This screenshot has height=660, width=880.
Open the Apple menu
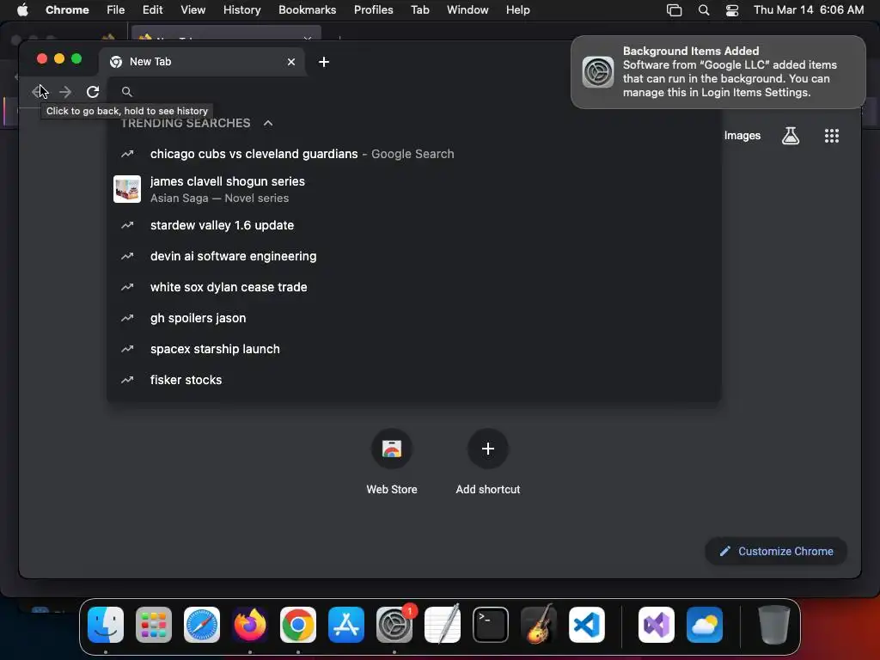pyautogui.click(x=22, y=9)
